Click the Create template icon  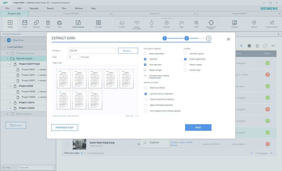click(78, 23)
